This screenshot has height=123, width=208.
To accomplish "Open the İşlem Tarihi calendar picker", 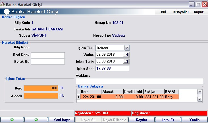I will 126,61.
